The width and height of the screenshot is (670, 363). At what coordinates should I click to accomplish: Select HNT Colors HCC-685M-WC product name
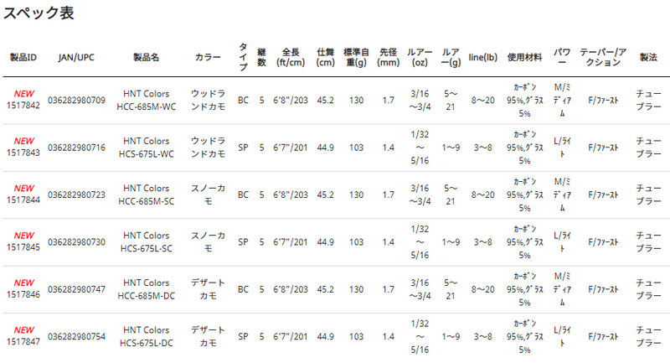tap(146, 100)
